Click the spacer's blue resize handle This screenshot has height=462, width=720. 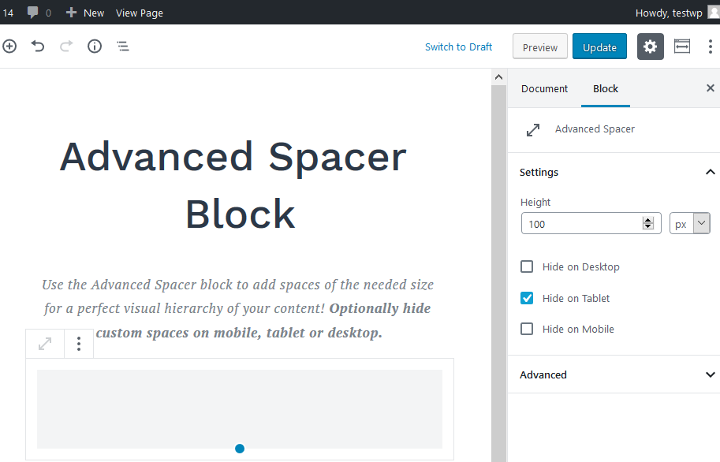coord(240,449)
